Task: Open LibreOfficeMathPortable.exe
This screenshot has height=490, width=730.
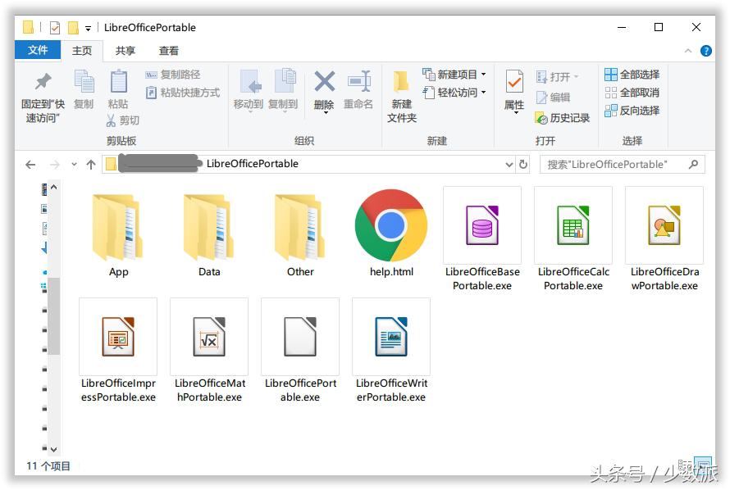Action: (x=209, y=337)
